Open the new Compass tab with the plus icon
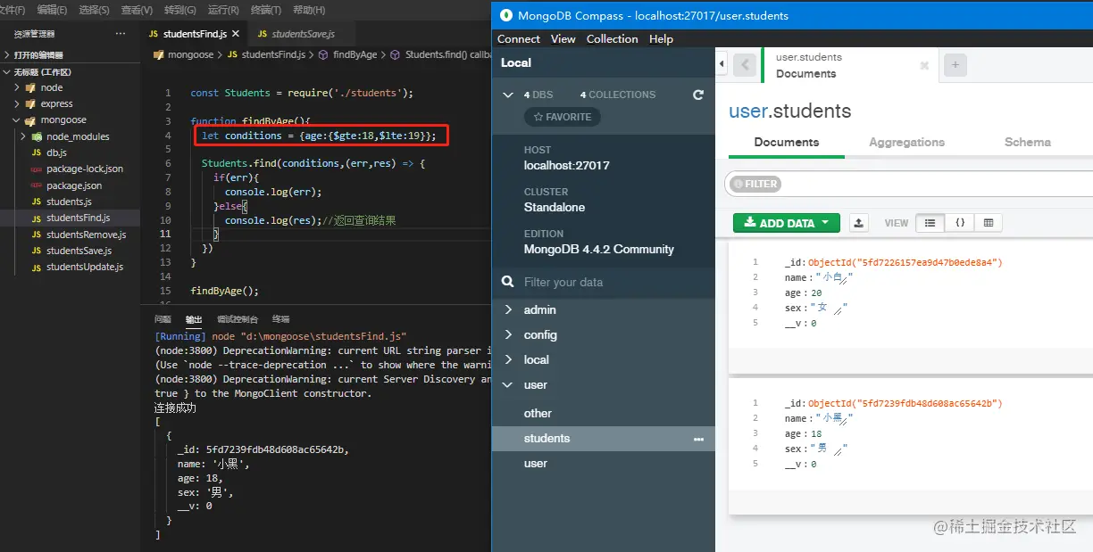1093x552 pixels. (955, 65)
